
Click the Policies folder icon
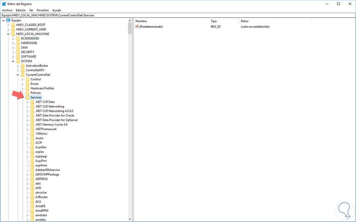[27, 93]
